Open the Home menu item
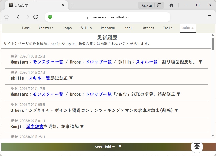Screen dimensions: 216x156 26,28
